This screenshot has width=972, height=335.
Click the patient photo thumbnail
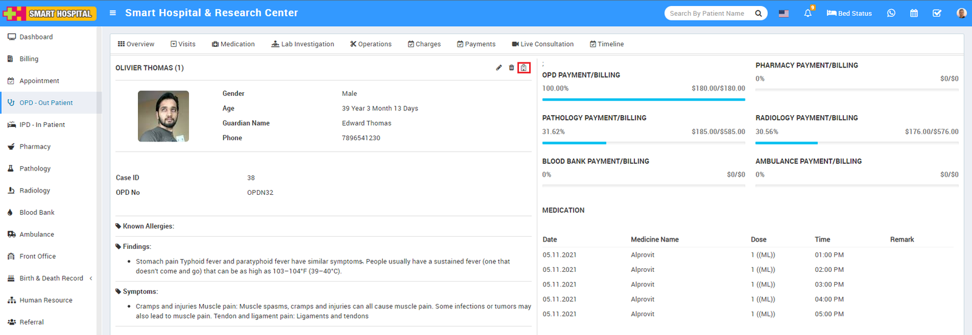click(163, 117)
